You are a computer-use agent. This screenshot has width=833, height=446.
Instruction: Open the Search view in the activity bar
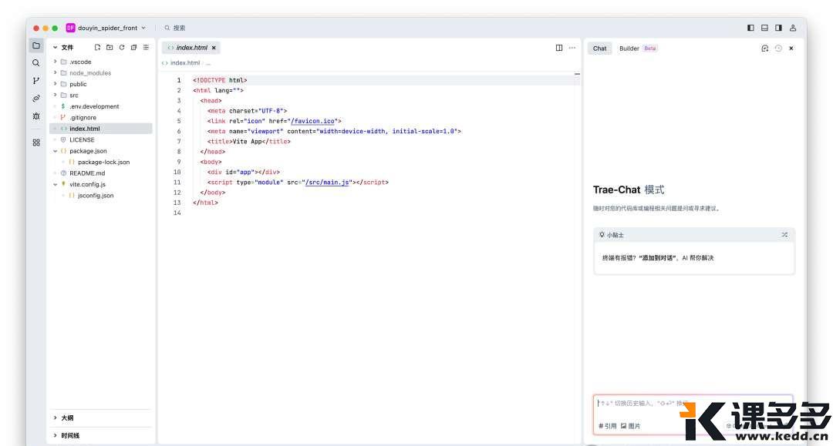click(x=36, y=63)
